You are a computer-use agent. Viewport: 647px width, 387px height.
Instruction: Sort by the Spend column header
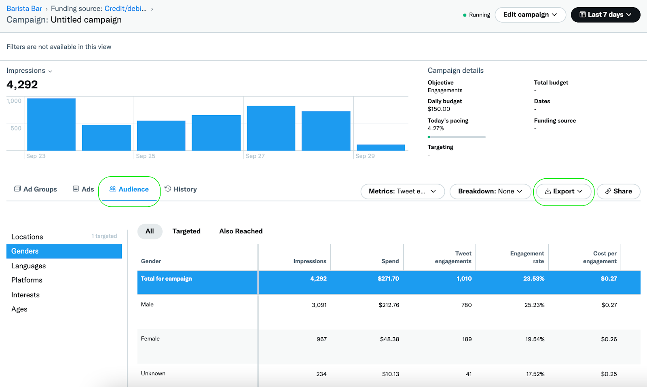[x=390, y=261]
